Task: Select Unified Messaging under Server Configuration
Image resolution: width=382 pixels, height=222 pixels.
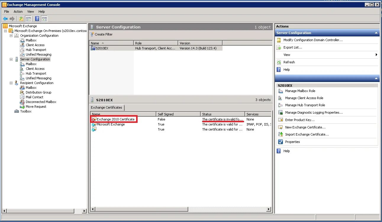Action: pyautogui.click(x=38, y=78)
